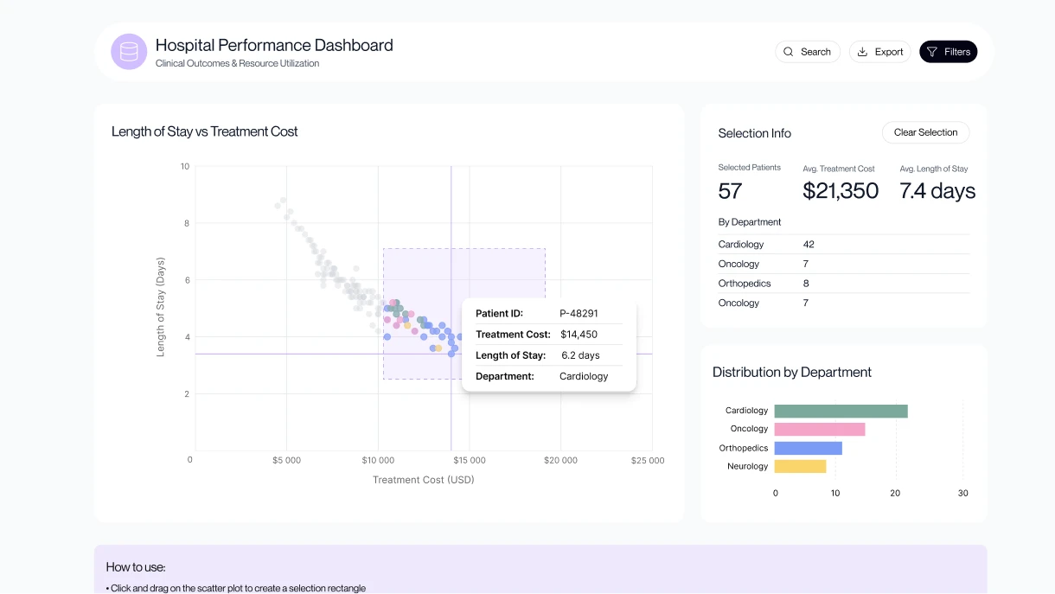This screenshot has height=594, width=1055.
Task: Click the green Cardiology bar in chart
Action: coord(840,411)
